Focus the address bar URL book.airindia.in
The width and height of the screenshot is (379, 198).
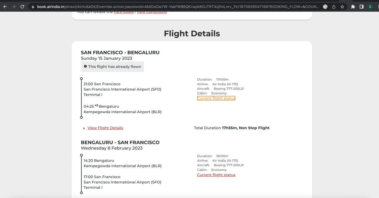(x=178, y=7)
